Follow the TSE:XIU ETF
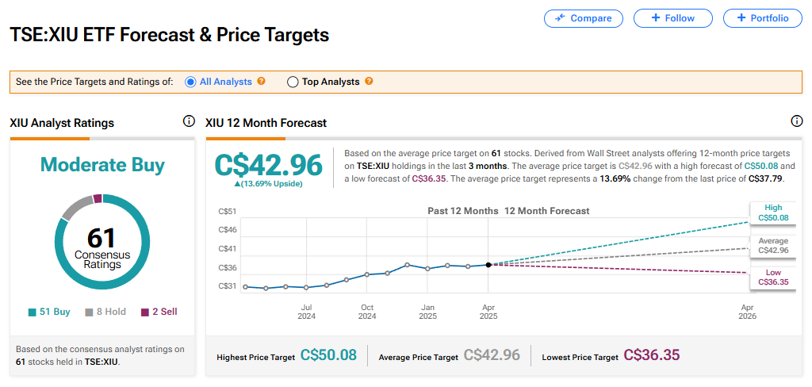Screen dimensions: 812x387 point(672,18)
